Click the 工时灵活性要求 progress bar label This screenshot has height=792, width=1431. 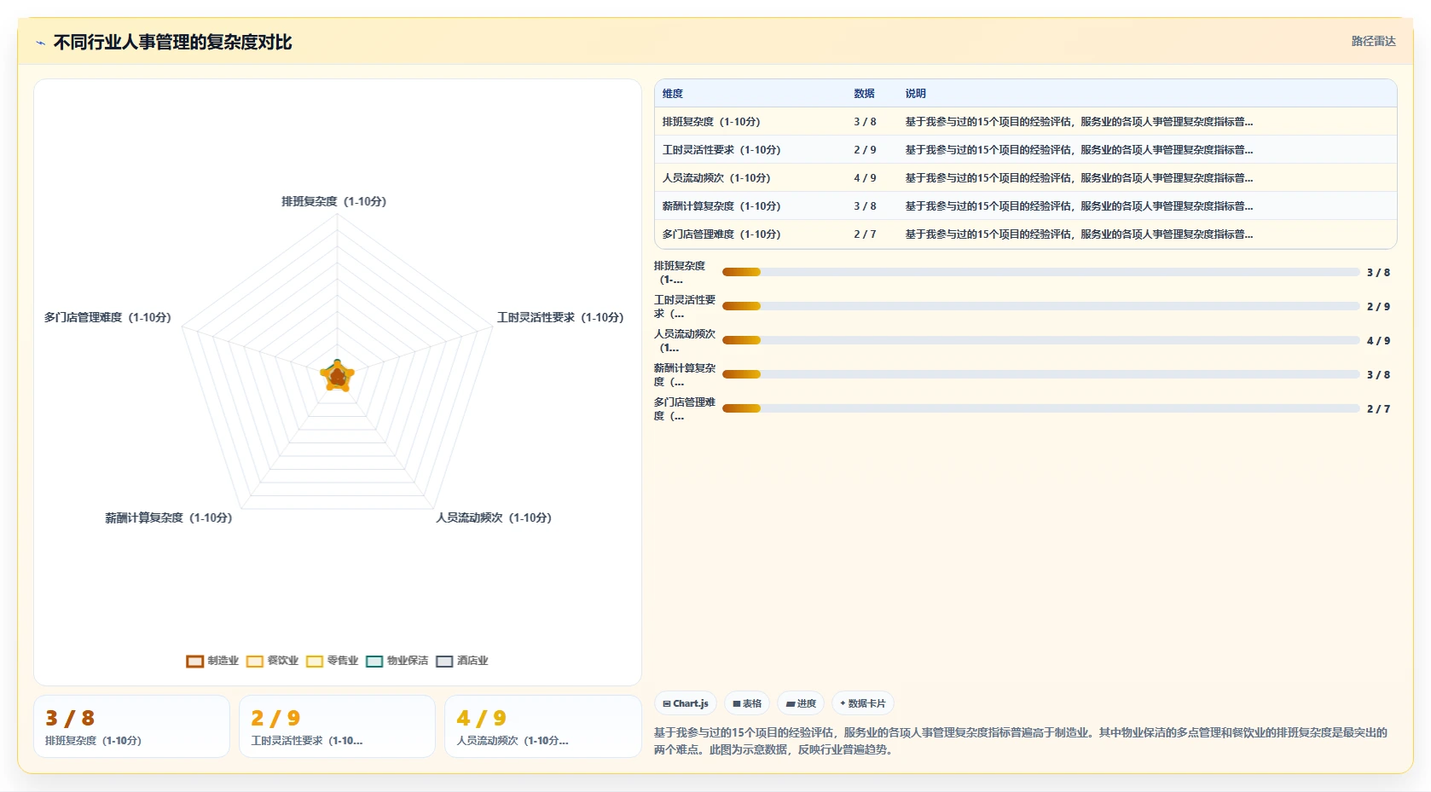tap(685, 307)
